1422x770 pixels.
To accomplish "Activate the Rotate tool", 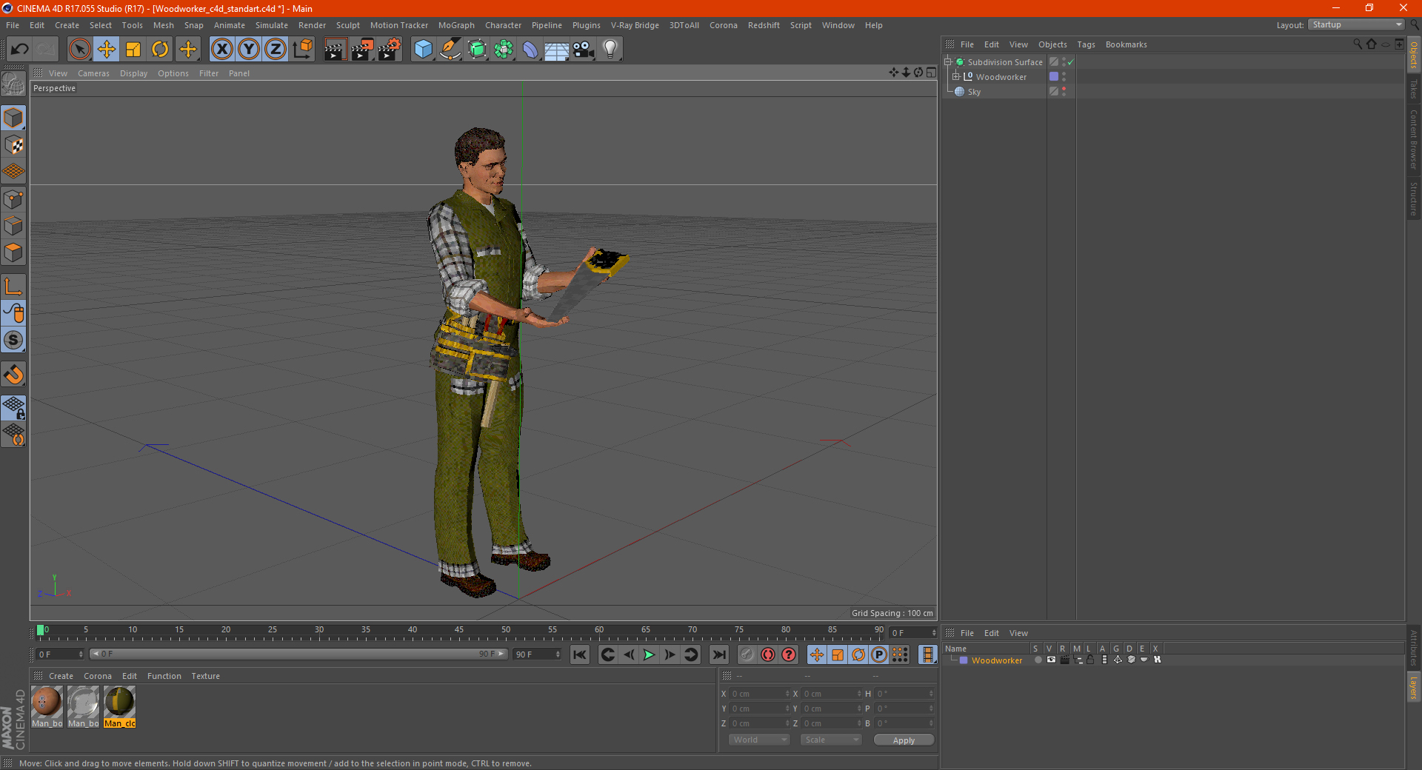I will click(160, 50).
